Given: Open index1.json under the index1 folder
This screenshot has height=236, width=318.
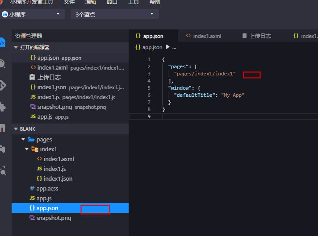Looking at the screenshot, I should (x=70, y=178).
